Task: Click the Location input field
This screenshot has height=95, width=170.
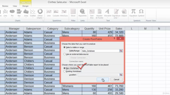Action: (99, 75)
